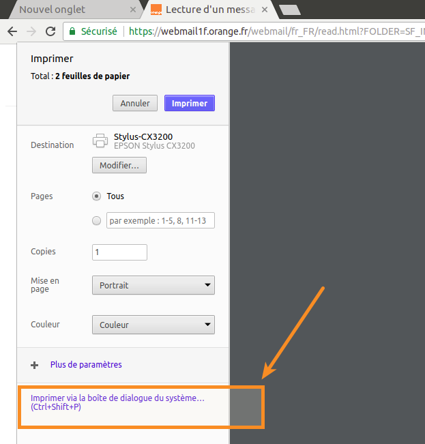Reload the current page
Screen dimensions: 425x444
click(50, 31)
